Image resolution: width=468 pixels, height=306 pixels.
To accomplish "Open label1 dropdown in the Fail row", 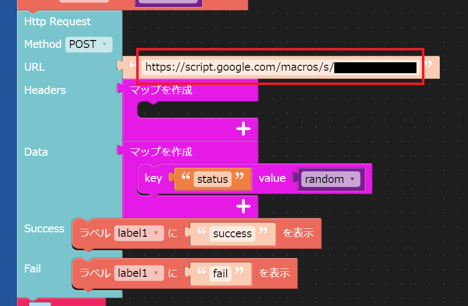I will pos(139,273).
